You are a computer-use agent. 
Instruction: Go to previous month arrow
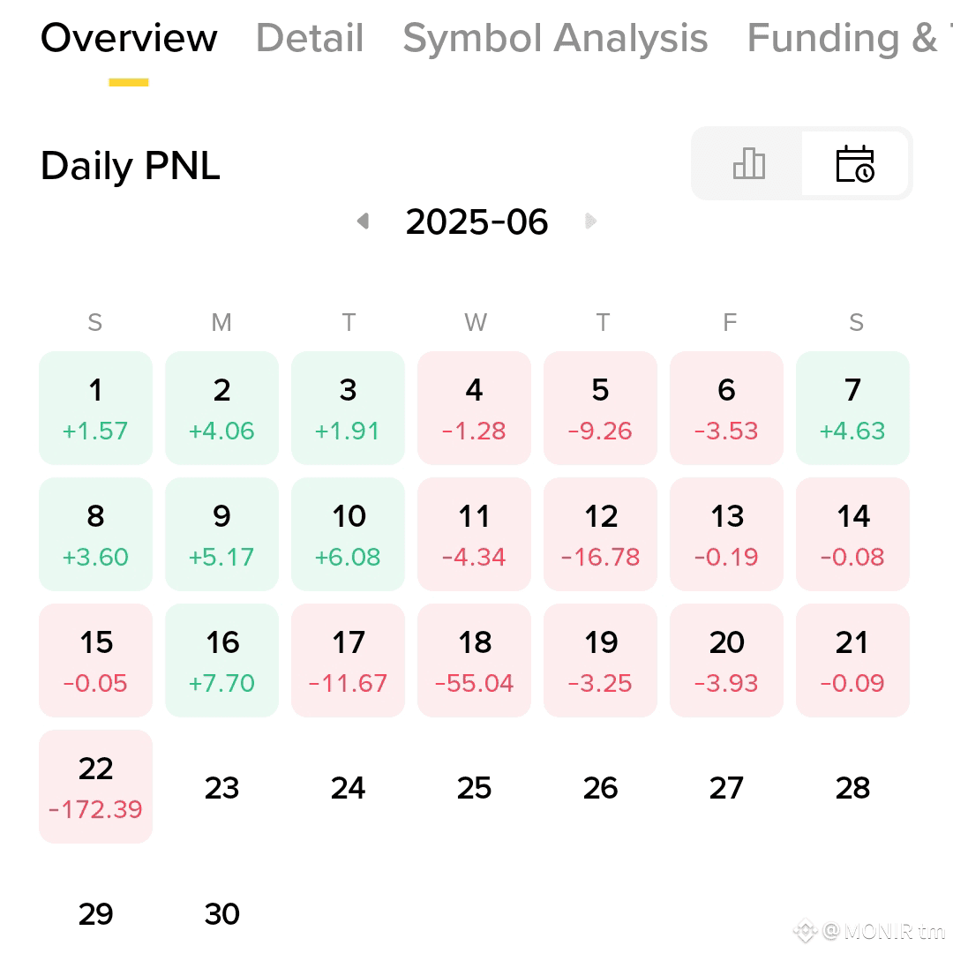[364, 221]
